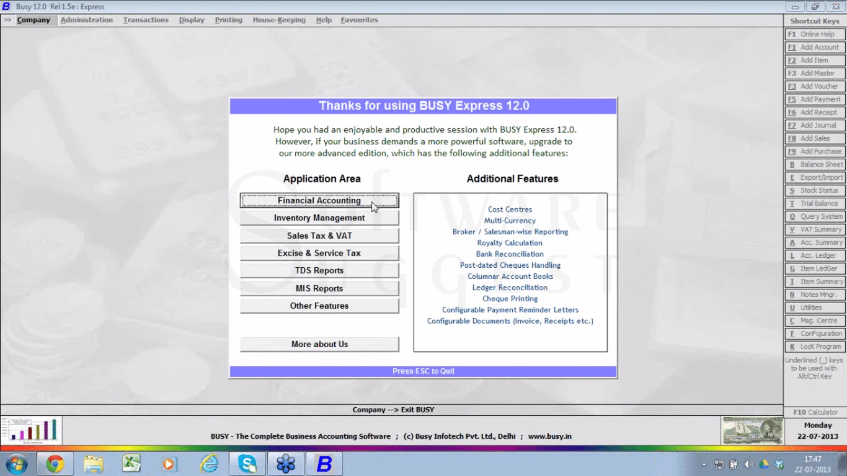Viewport: 847px width, 476px height.
Task: Open Trial Balance shortcut
Action: click(815, 203)
